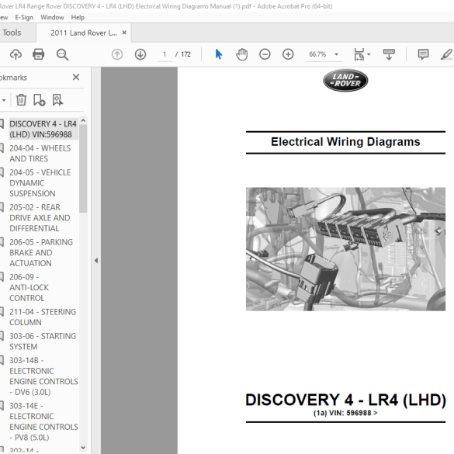Print the document with printer icon
454x454 pixels.
coord(39,54)
